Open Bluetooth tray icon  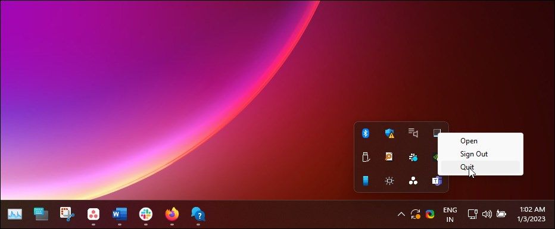click(366, 133)
